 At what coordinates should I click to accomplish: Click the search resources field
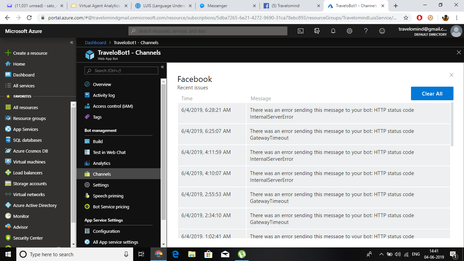208,31
